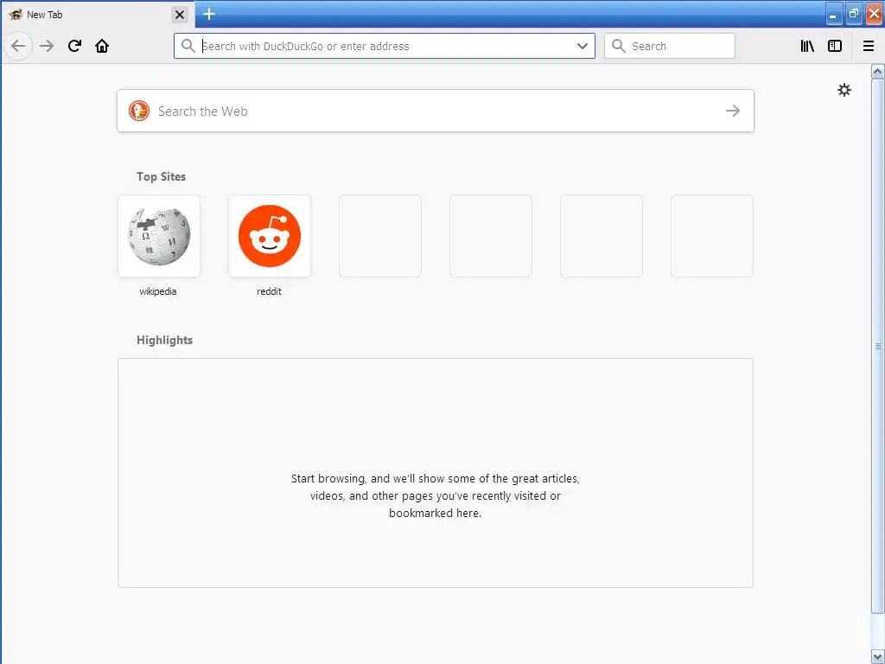Focus the toolbar Search box
Image resolution: width=885 pixels, height=664 pixels.
[x=670, y=46]
